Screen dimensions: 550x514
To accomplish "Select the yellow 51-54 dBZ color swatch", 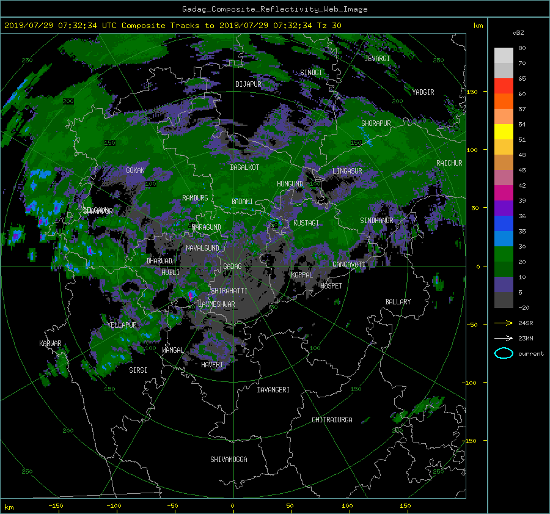I will [504, 132].
